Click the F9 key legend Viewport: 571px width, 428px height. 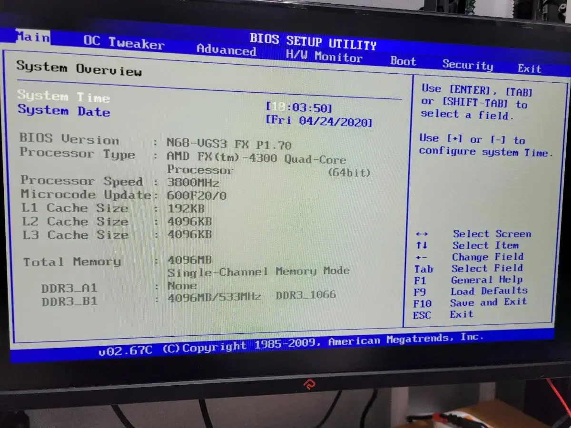tap(420, 292)
